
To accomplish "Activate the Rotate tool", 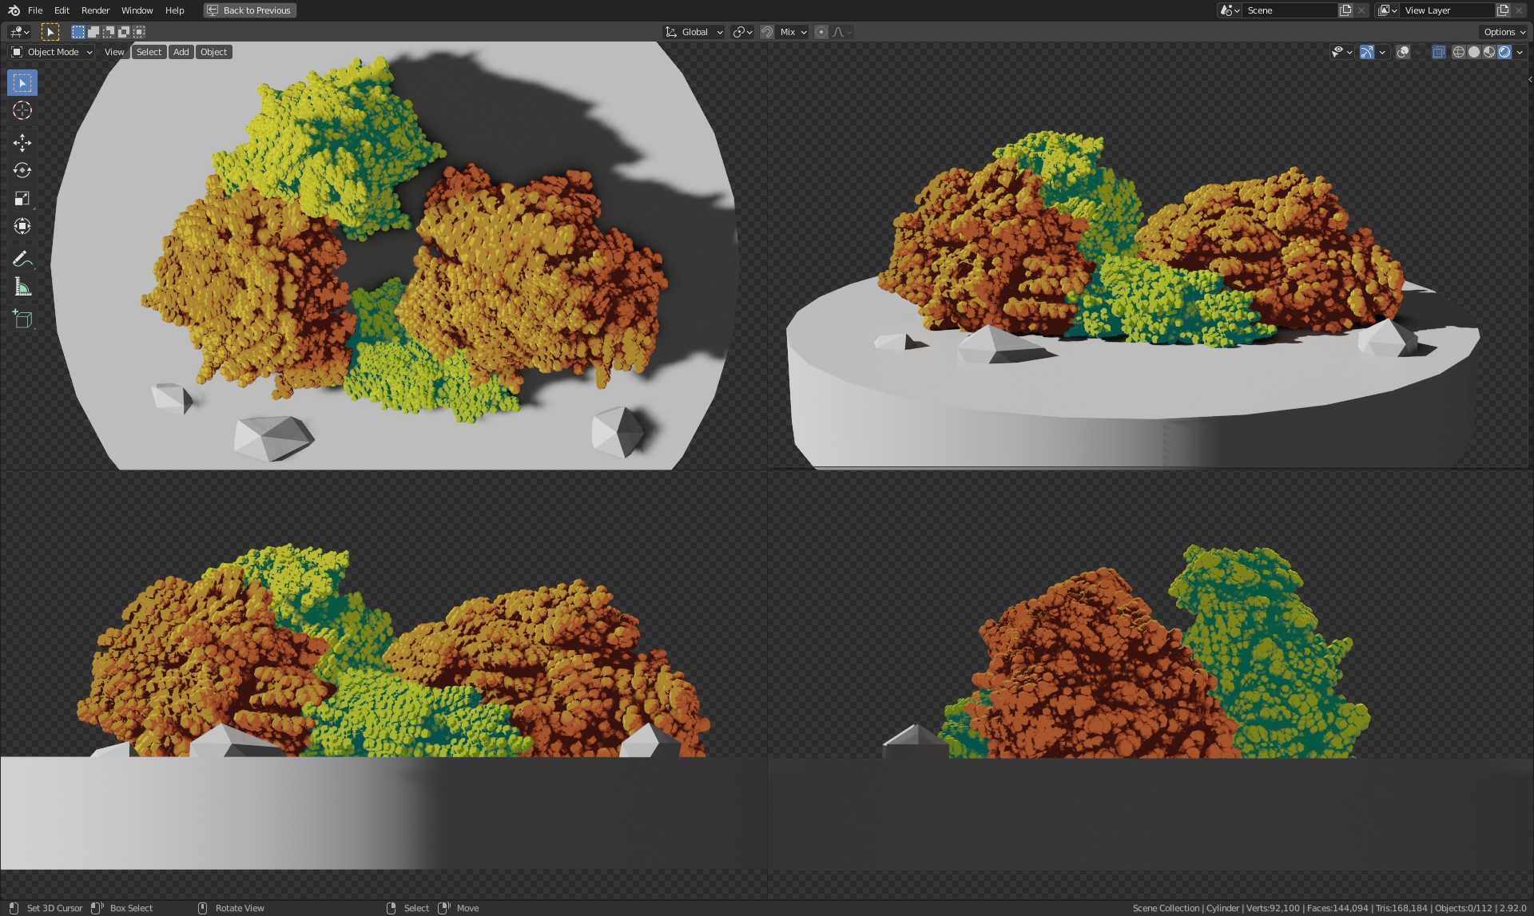I will point(22,170).
